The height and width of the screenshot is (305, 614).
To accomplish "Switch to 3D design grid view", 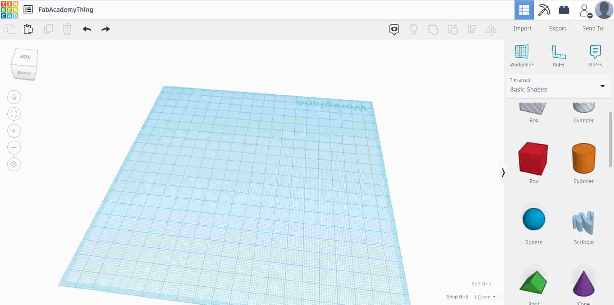I will coord(524,10).
